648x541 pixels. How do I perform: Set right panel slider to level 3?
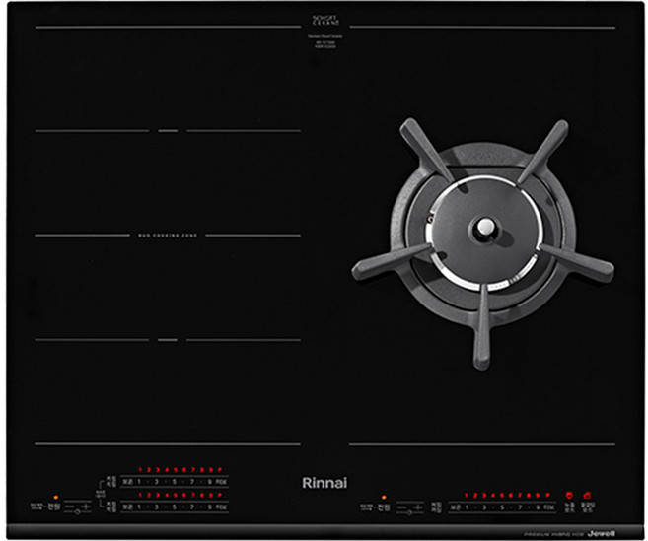pos(483,507)
